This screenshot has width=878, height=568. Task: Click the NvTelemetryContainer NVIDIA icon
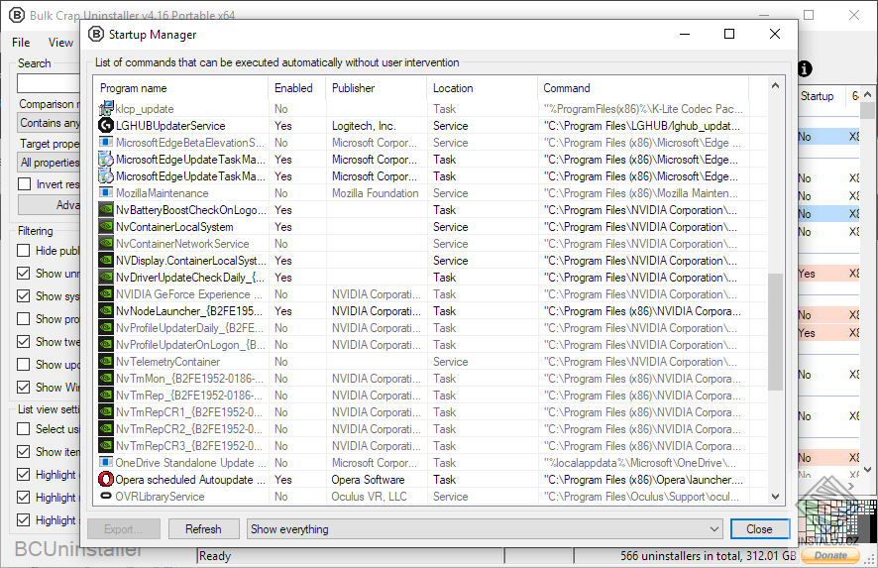(106, 361)
